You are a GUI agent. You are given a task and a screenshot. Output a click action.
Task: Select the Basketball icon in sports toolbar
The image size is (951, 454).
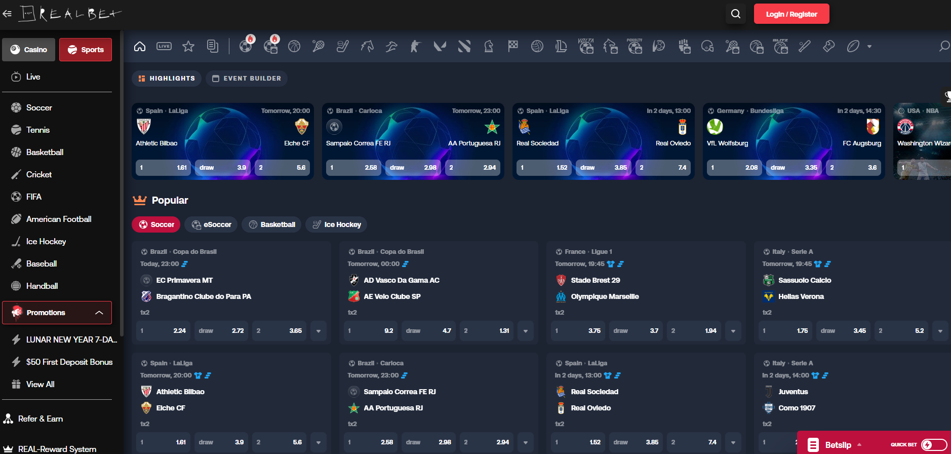coord(294,47)
